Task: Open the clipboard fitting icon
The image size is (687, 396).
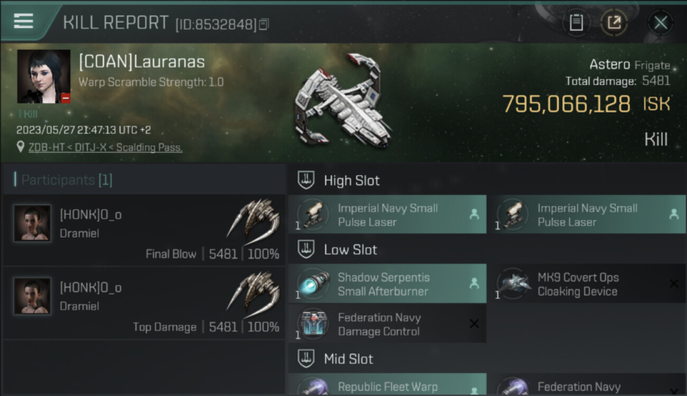Action: coord(576,22)
